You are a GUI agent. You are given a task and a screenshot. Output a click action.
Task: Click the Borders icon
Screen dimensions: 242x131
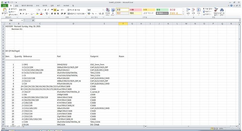tap(32, 14)
